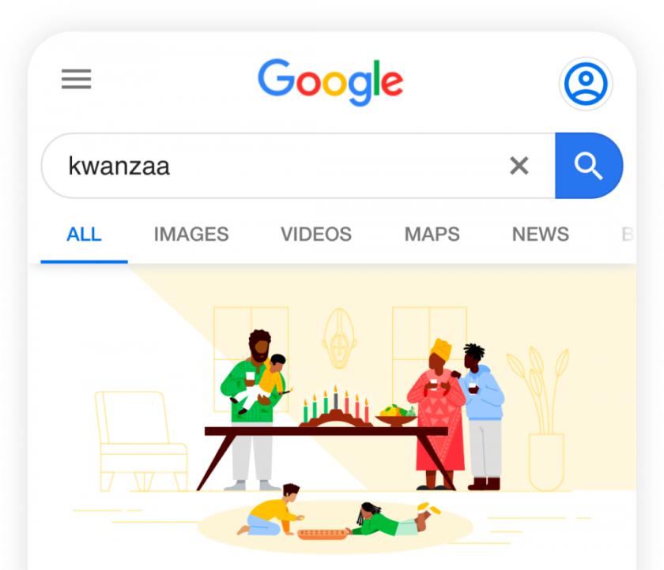Image resolution: width=664 pixels, height=570 pixels.
Task: Open the account profile icon
Action: click(x=586, y=84)
